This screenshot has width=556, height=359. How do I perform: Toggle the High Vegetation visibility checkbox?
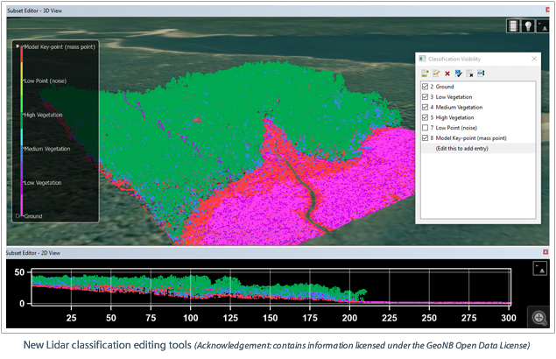point(426,117)
